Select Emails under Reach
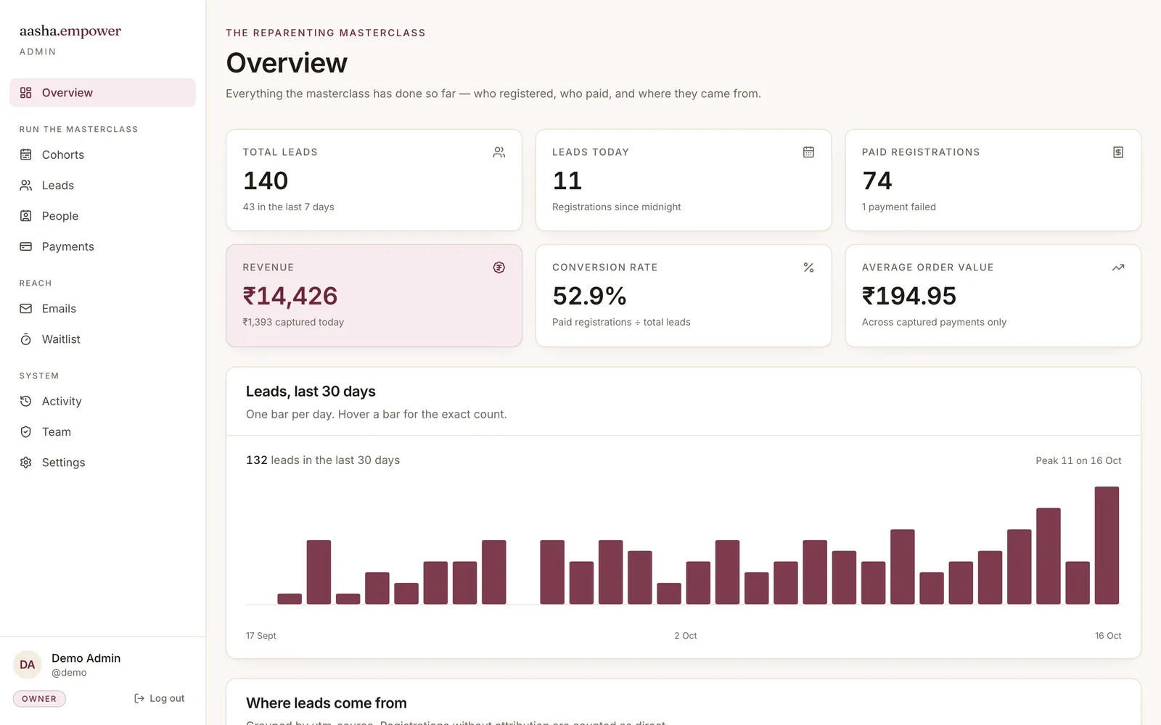The image size is (1161, 725). (102, 309)
